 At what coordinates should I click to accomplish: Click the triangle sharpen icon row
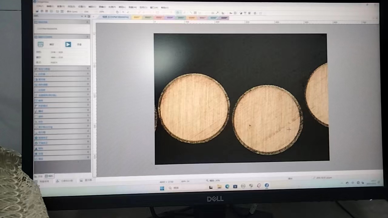point(62,148)
